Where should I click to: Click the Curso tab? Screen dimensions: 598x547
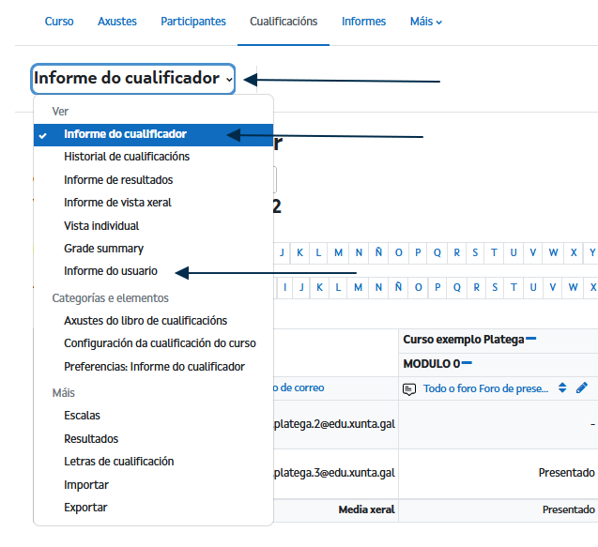tap(59, 22)
